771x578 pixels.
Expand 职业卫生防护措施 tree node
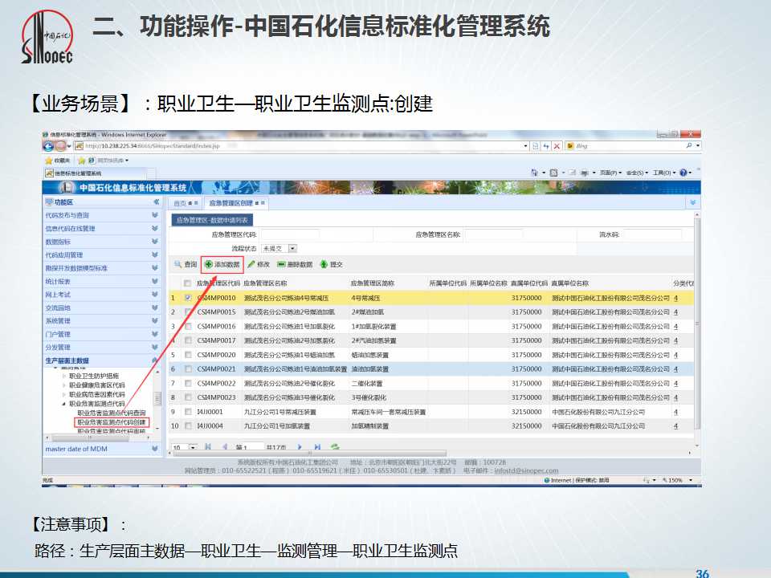[64, 376]
